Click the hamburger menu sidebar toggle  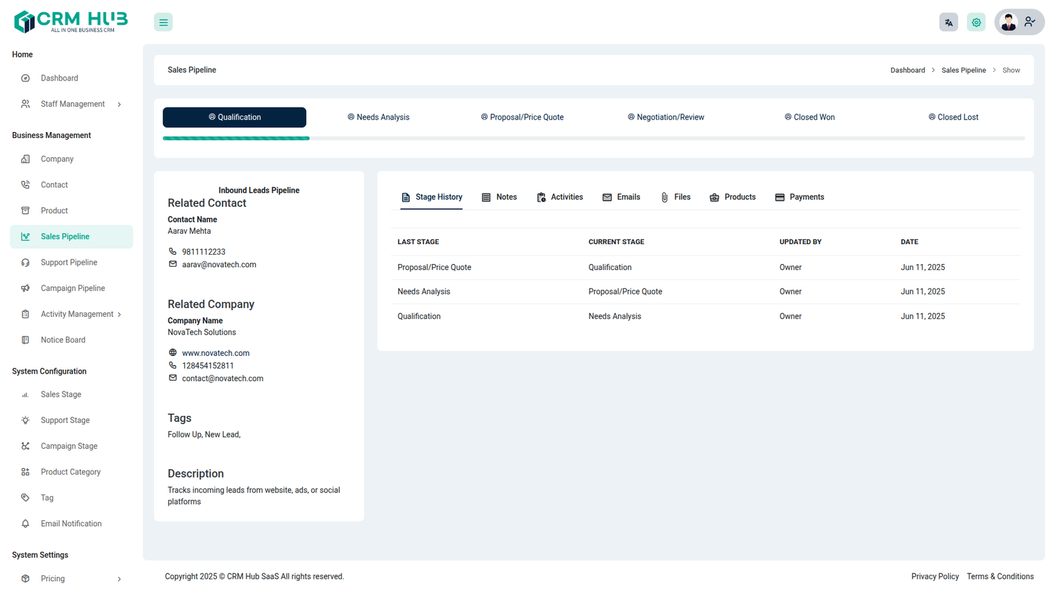pos(163,22)
